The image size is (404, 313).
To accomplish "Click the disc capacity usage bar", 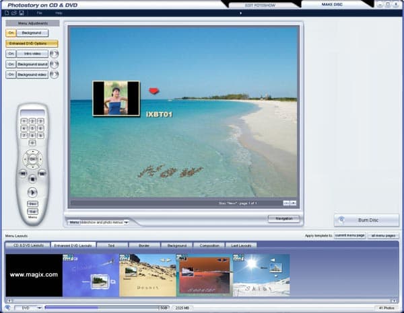I will tap(107, 308).
